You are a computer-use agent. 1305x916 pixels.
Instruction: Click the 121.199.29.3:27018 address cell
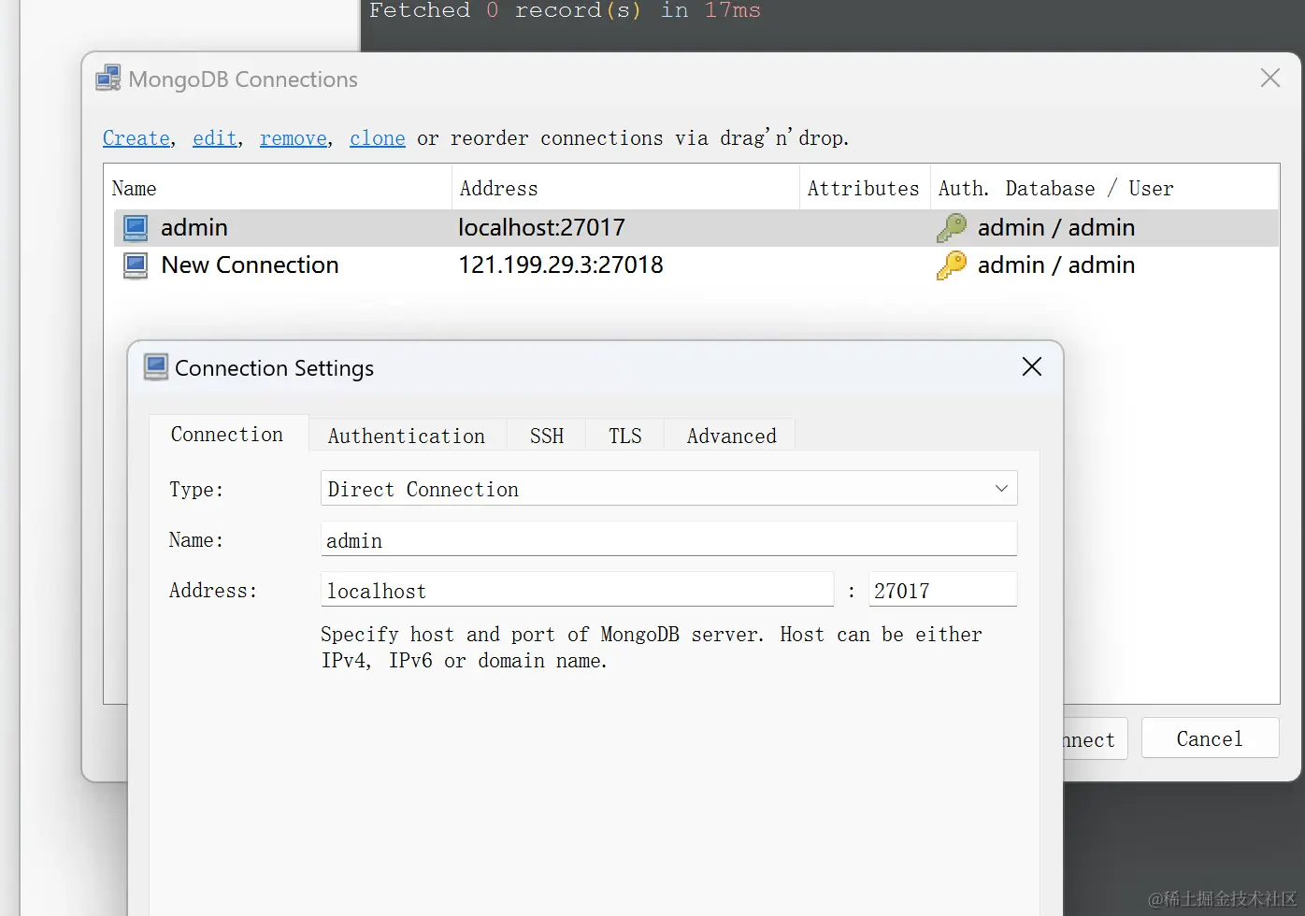coord(561,265)
